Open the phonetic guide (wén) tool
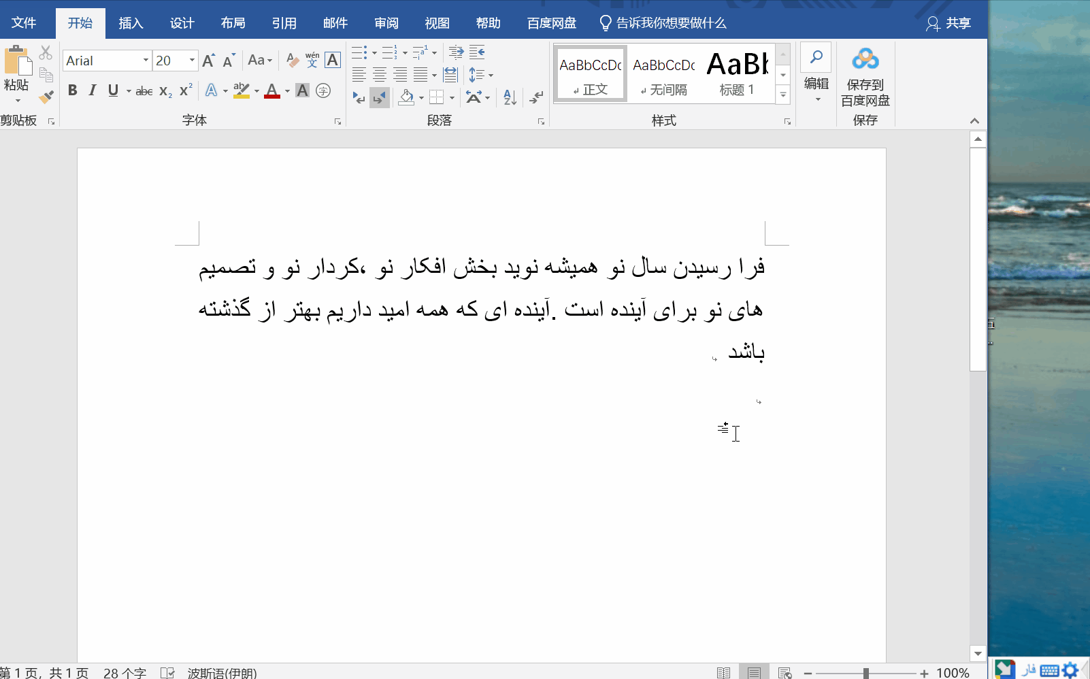 312,61
